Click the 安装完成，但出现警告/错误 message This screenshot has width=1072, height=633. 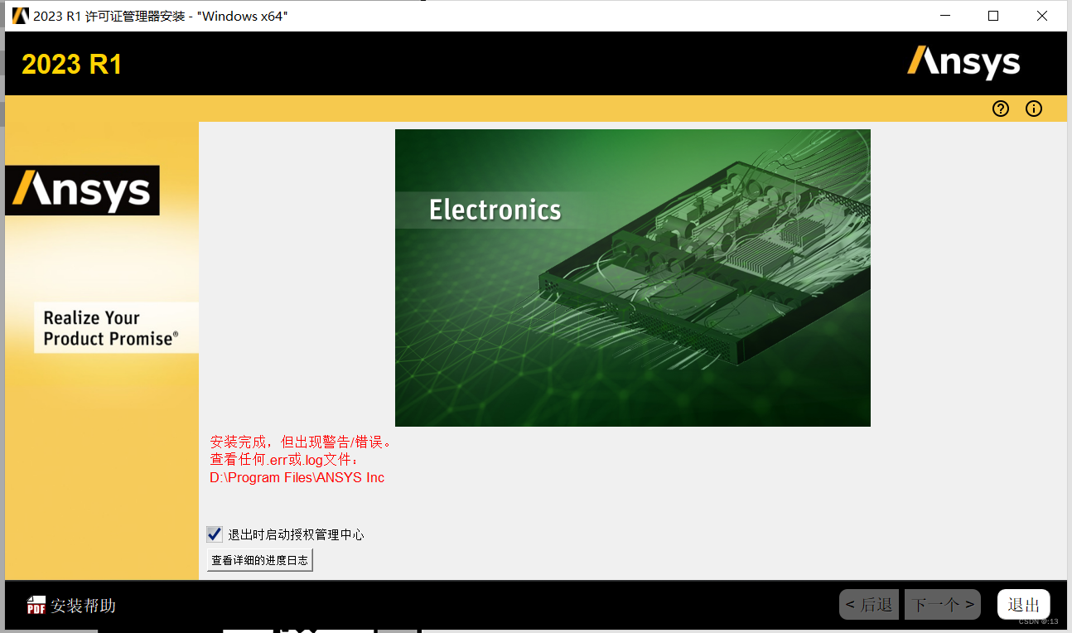point(300,442)
